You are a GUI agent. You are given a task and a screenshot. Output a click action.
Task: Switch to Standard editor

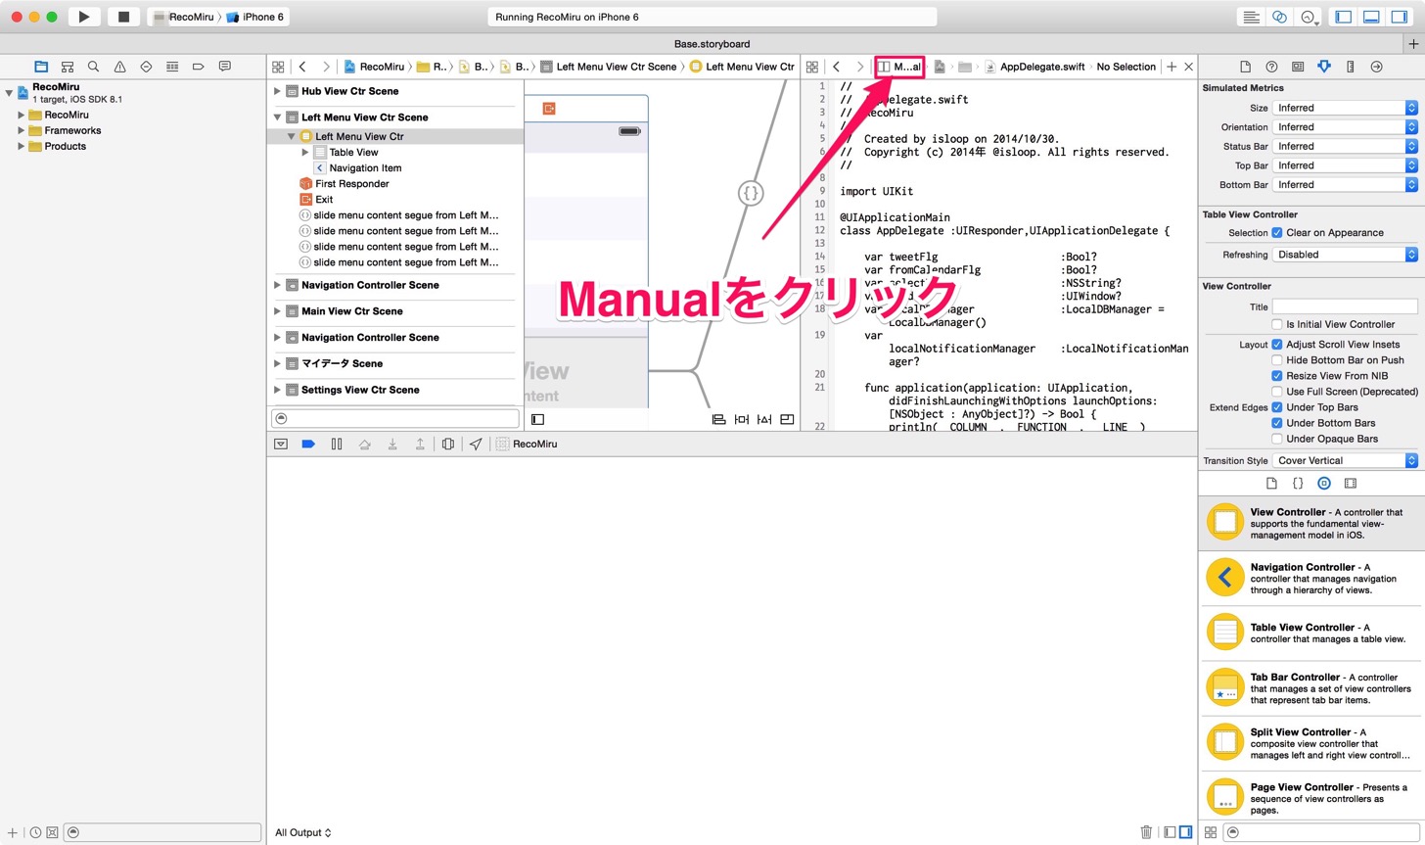pos(1251,17)
